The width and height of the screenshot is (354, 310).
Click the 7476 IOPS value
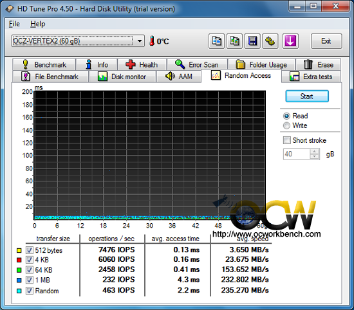[x=116, y=250]
